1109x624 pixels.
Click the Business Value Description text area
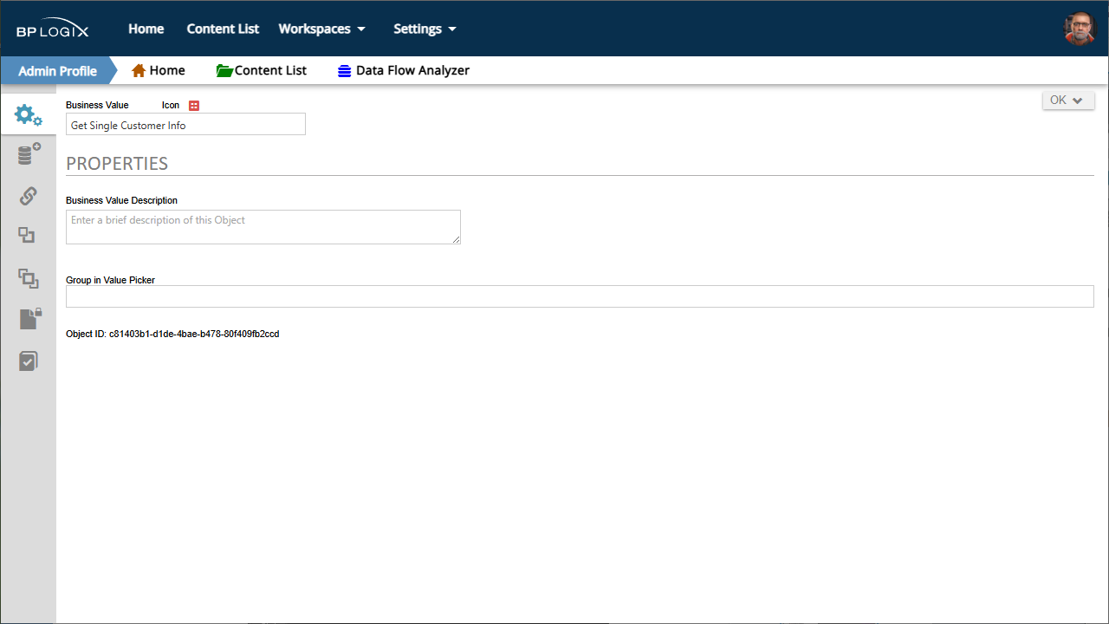pyautogui.click(x=263, y=227)
